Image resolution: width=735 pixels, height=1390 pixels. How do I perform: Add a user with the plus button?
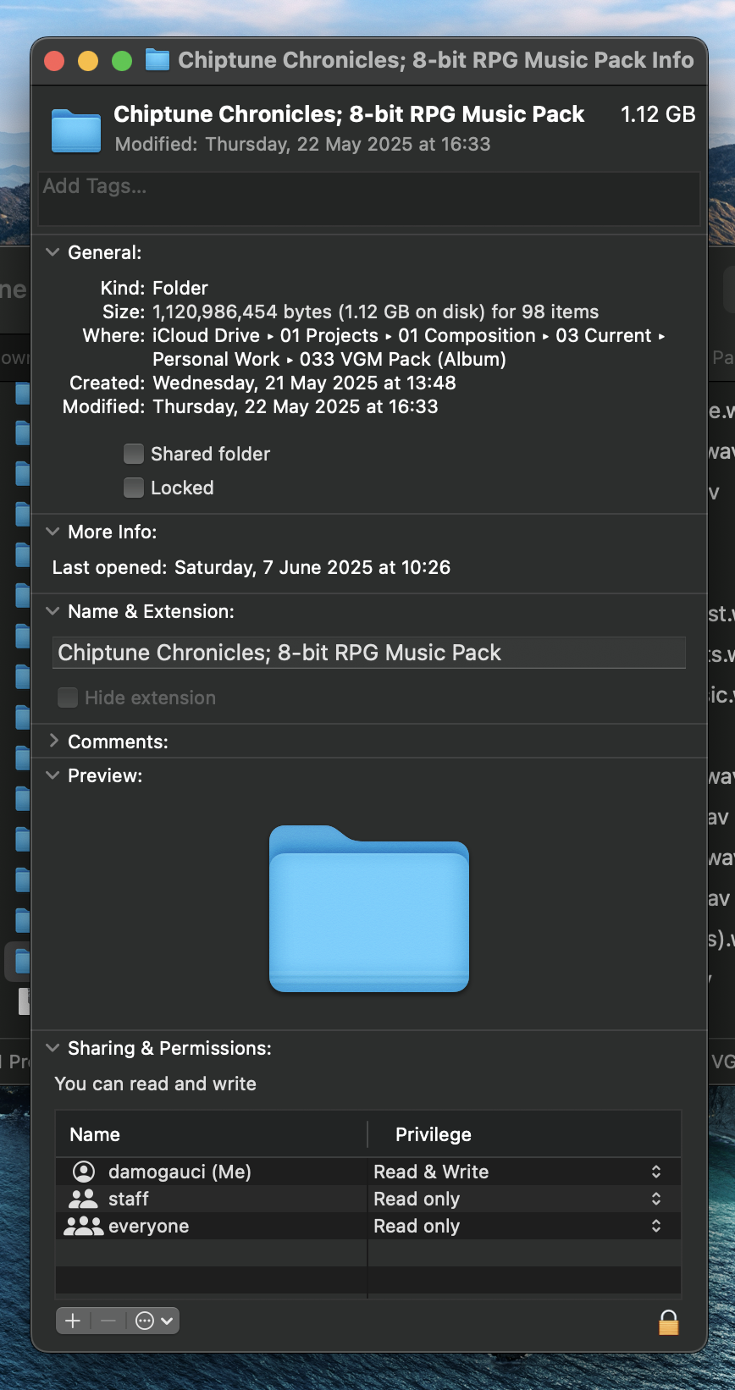[74, 1321]
